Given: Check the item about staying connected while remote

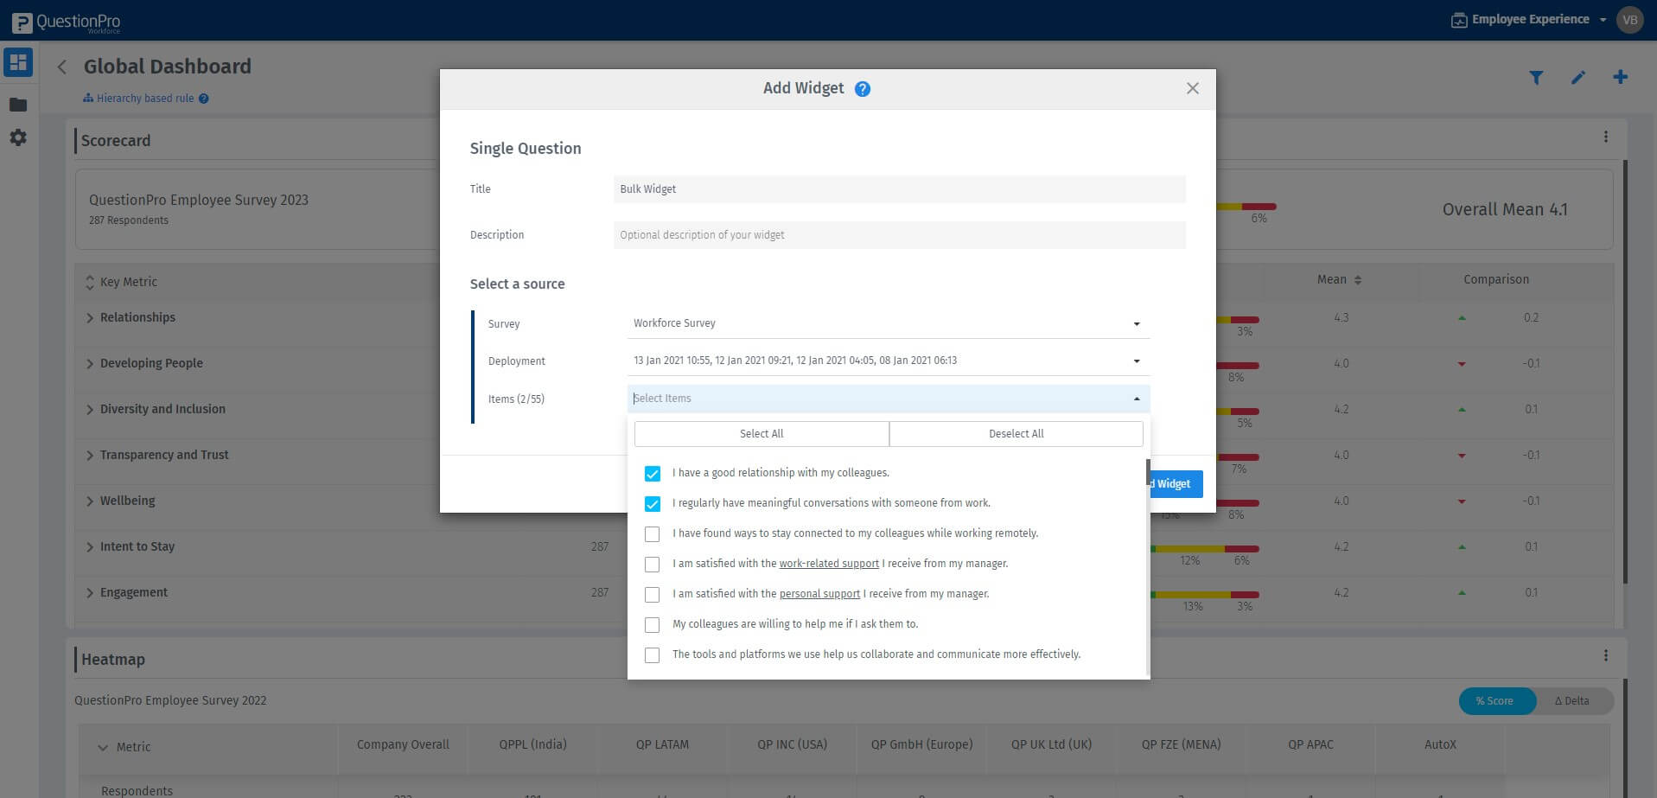Looking at the screenshot, I should tap(652, 533).
